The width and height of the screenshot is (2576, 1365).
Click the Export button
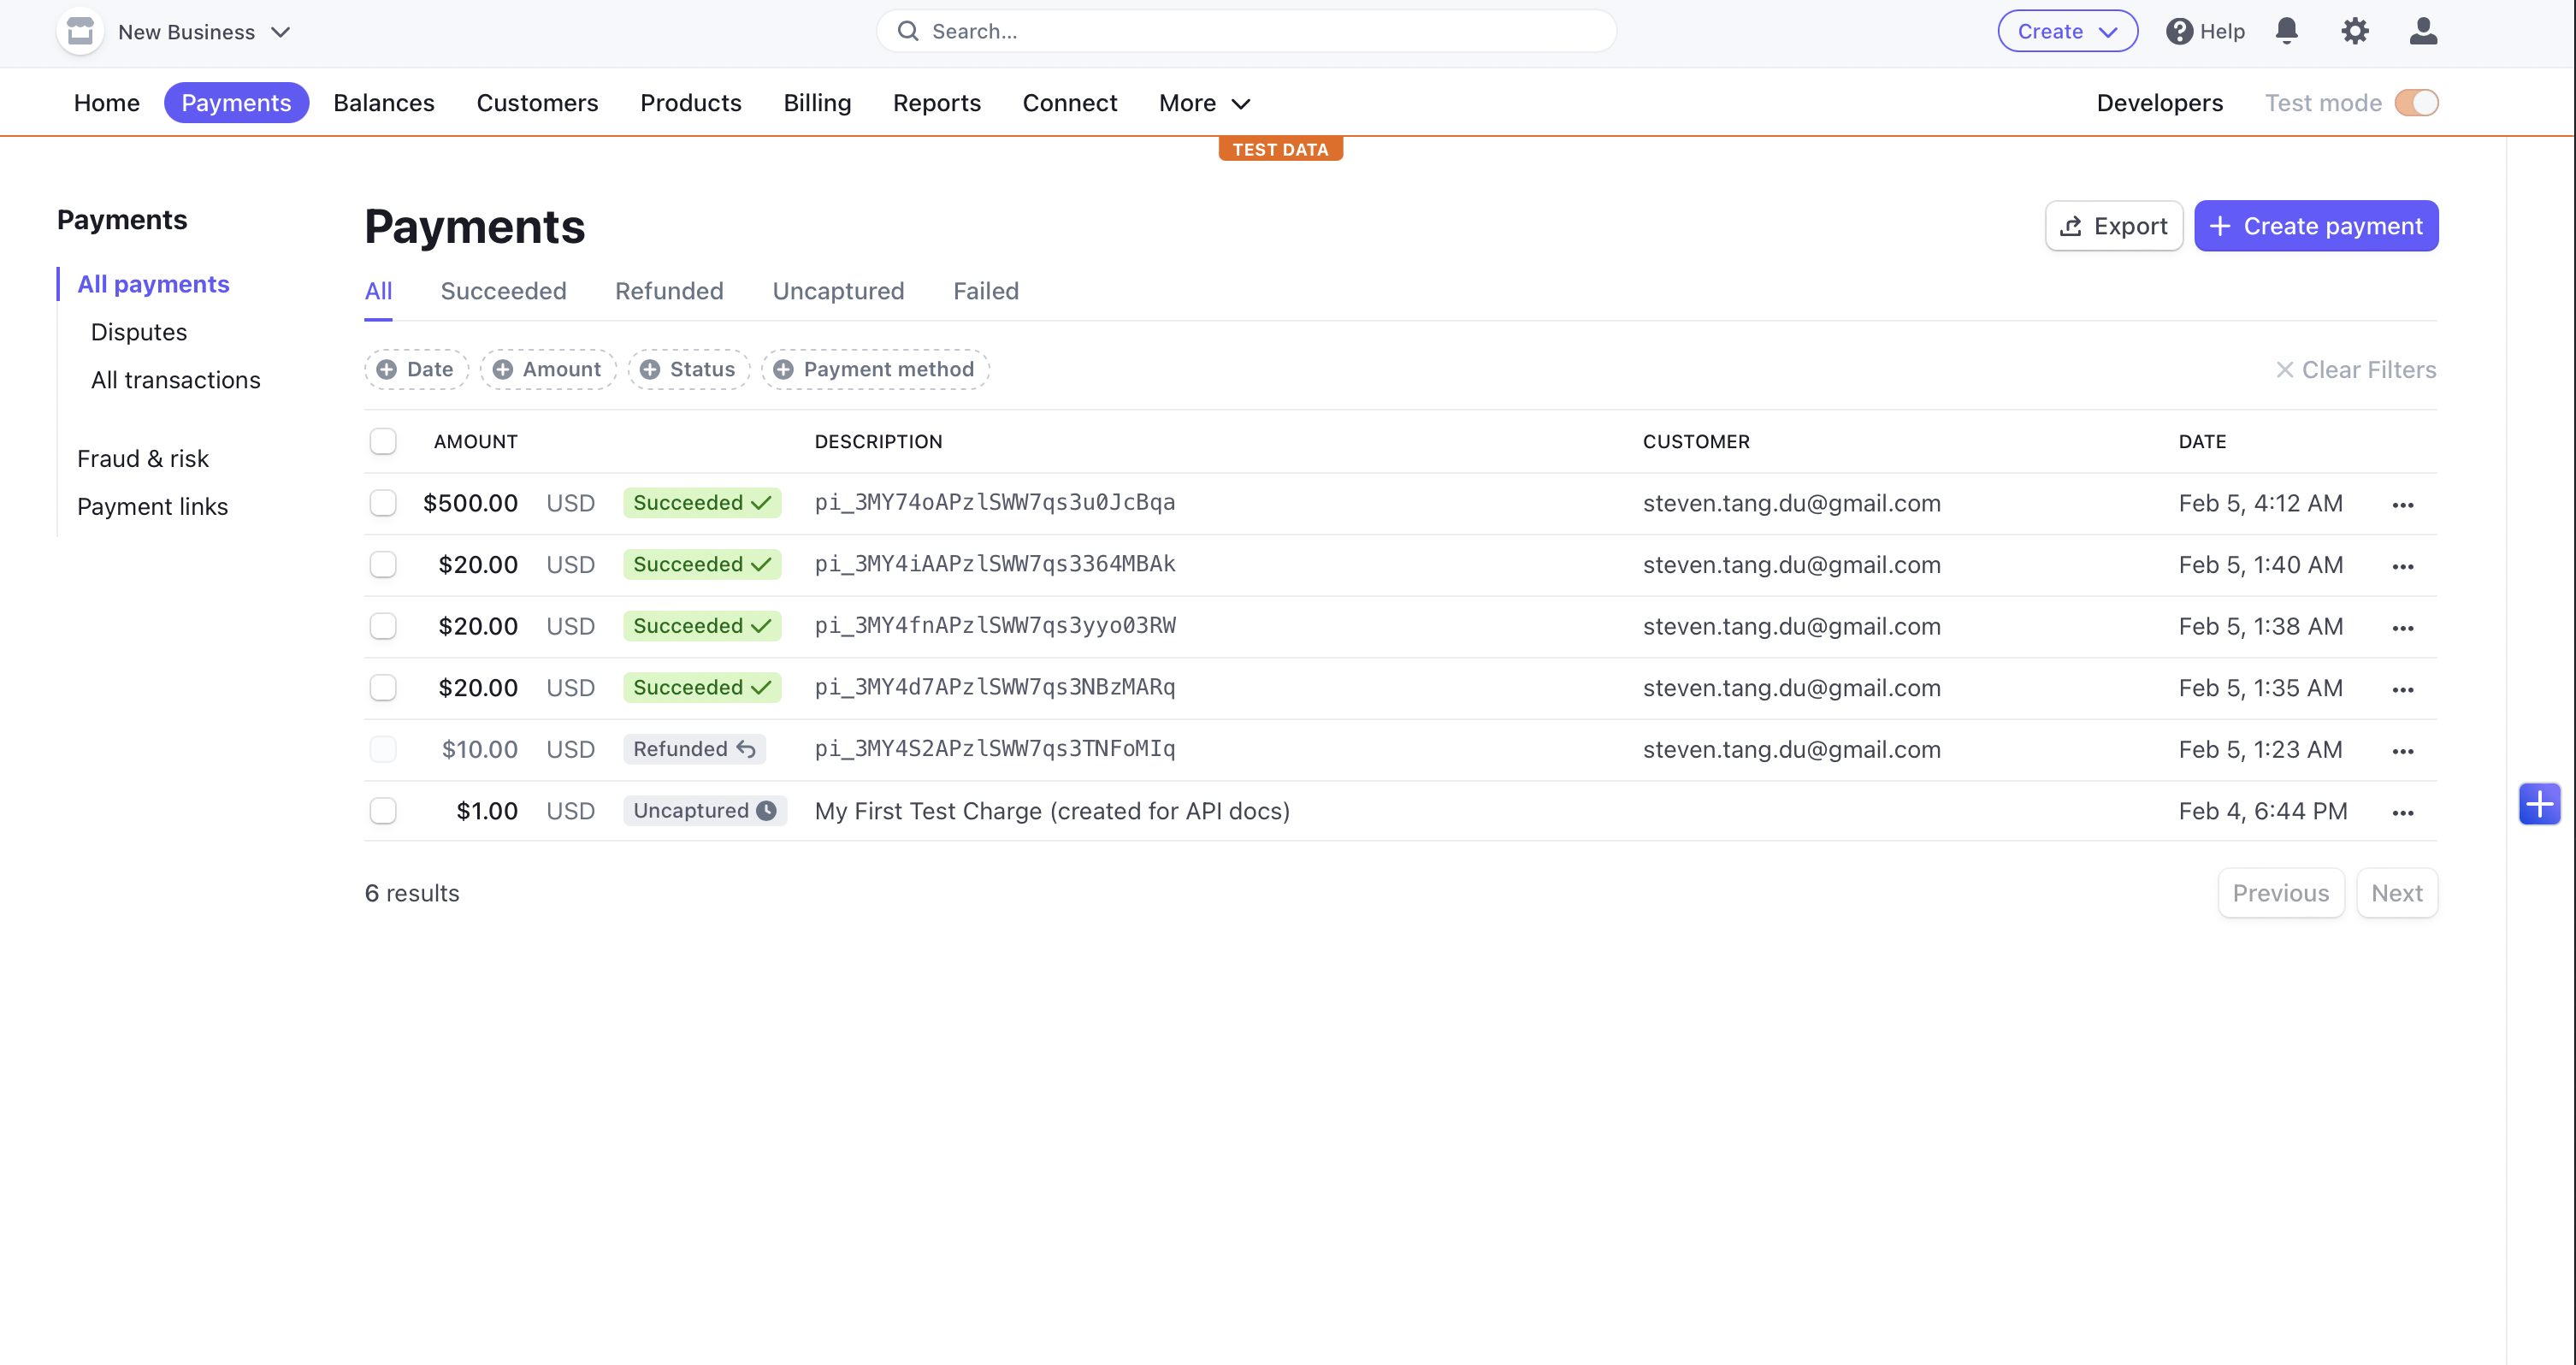(2113, 226)
